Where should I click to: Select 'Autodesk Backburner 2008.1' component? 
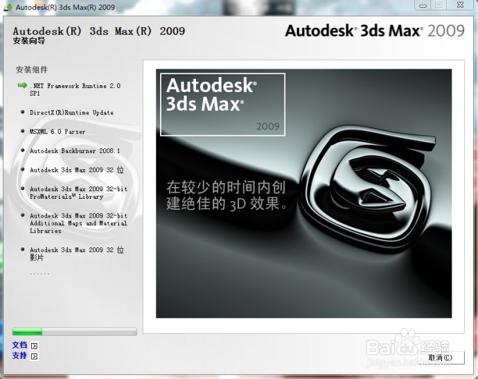click(75, 150)
